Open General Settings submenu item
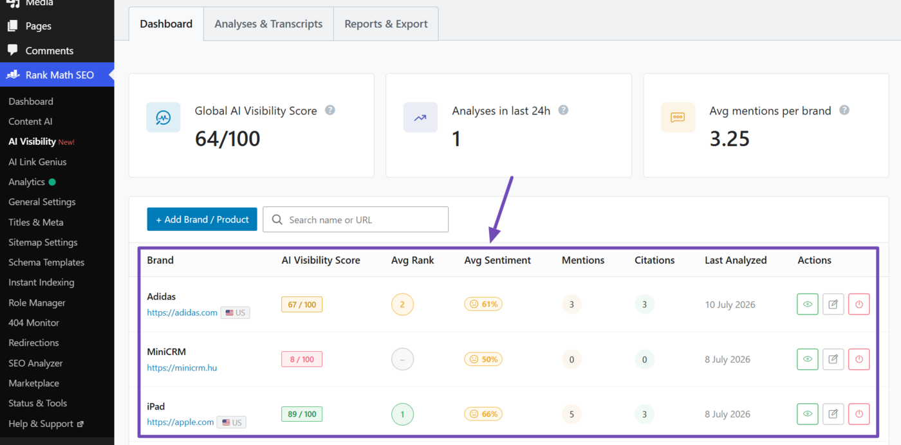901x445 pixels. (x=42, y=201)
